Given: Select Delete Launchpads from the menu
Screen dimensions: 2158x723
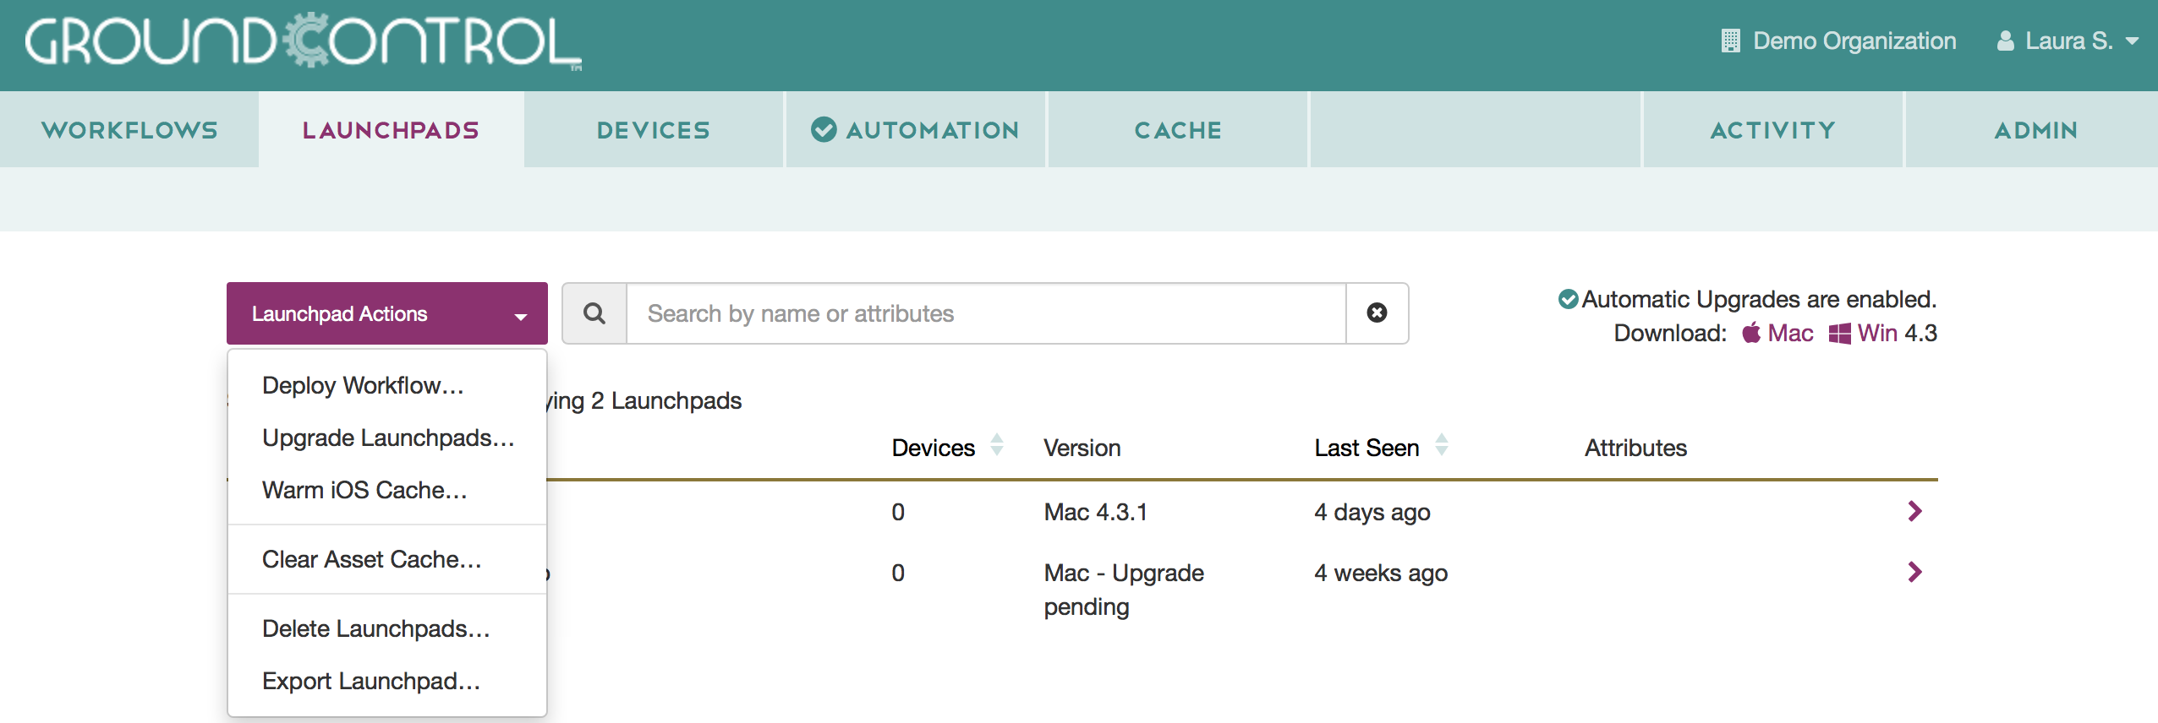Looking at the screenshot, I should (375, 628).
